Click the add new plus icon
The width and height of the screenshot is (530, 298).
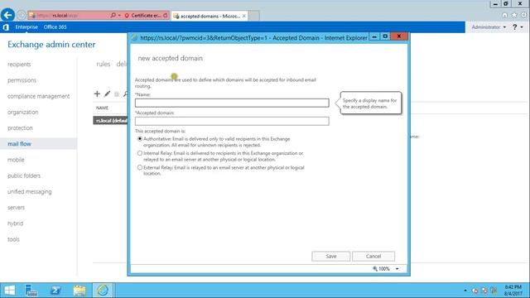click(x=97, y=94)
